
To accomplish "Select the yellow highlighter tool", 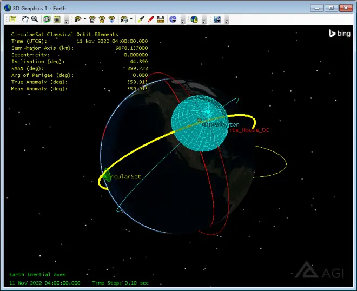I will point(141,19).
